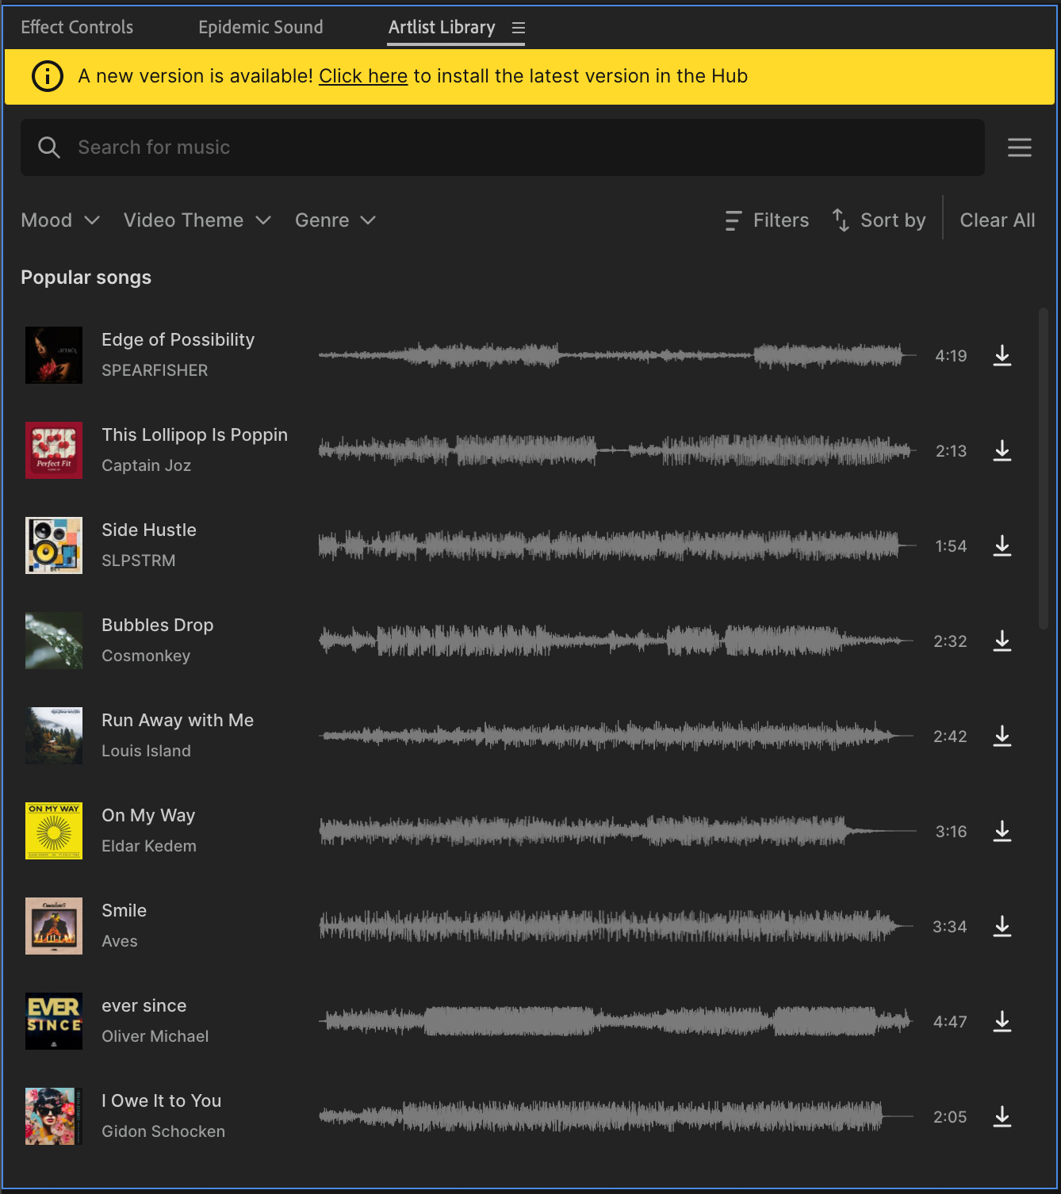Open the Filters panel
Viewport: 1061px width, 1194px height.
click(x=767, y=220)
